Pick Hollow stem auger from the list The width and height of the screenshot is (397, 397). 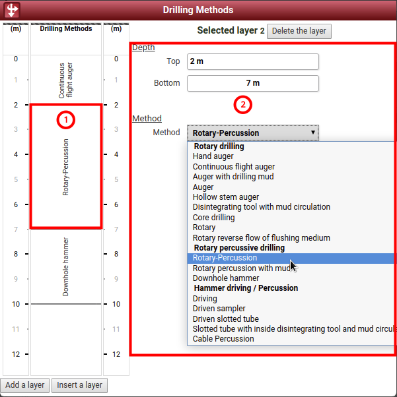[225, 197]
